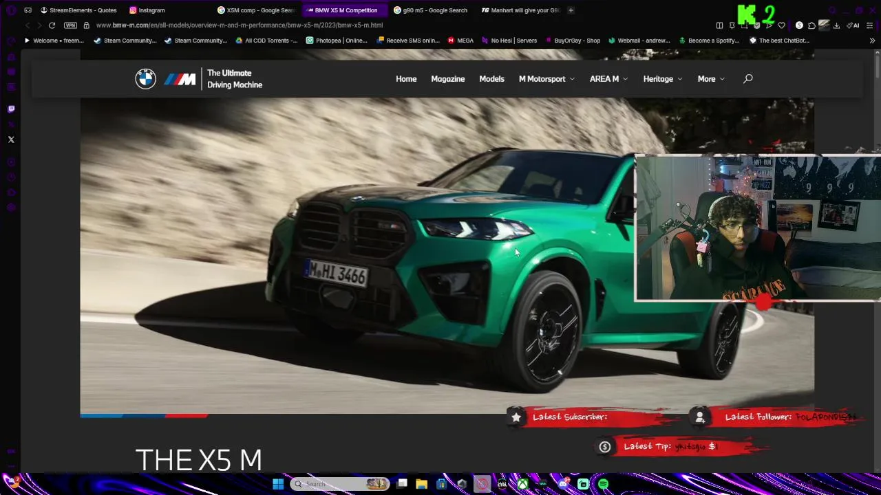881x495 pixels.
Task: Open File Explorer from taskbar
Action: click(x=421, y=484)
